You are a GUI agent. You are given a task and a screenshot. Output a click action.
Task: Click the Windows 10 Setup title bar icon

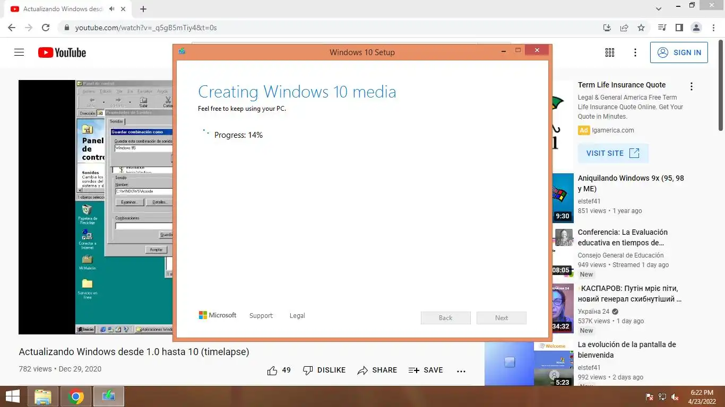point(182,51)
